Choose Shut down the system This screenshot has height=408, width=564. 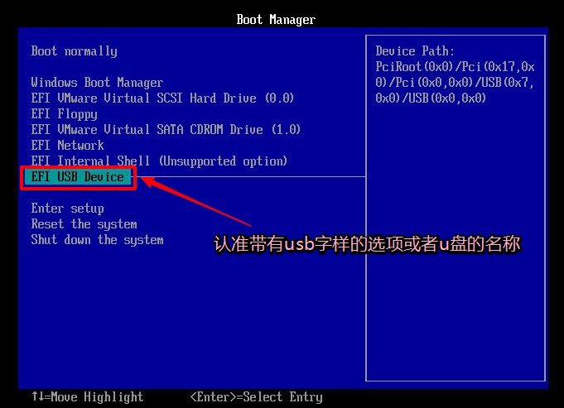coord(97,240)
